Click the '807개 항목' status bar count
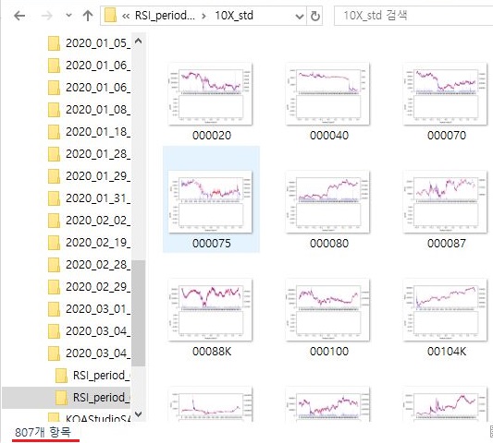Viewport: 493px width, 443px height. (43, 432)
